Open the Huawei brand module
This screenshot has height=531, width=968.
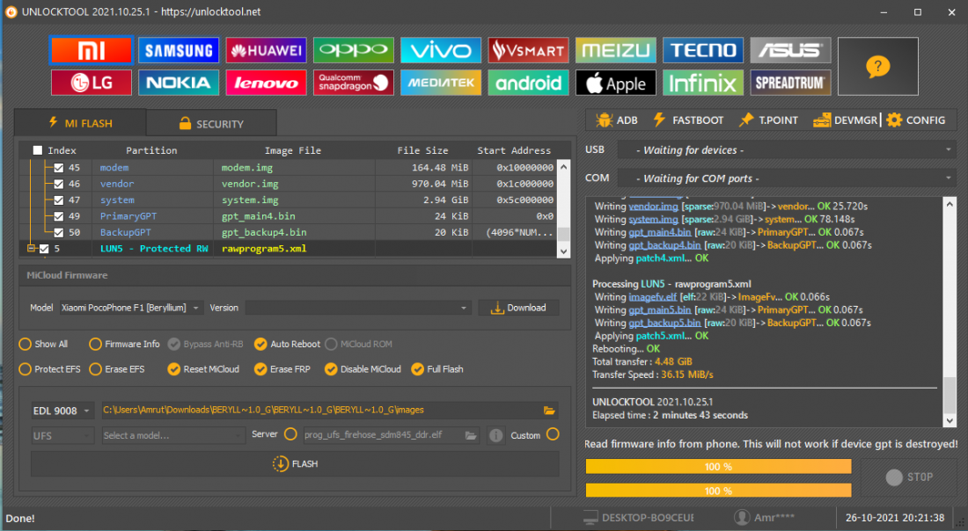tap(266, 51)
